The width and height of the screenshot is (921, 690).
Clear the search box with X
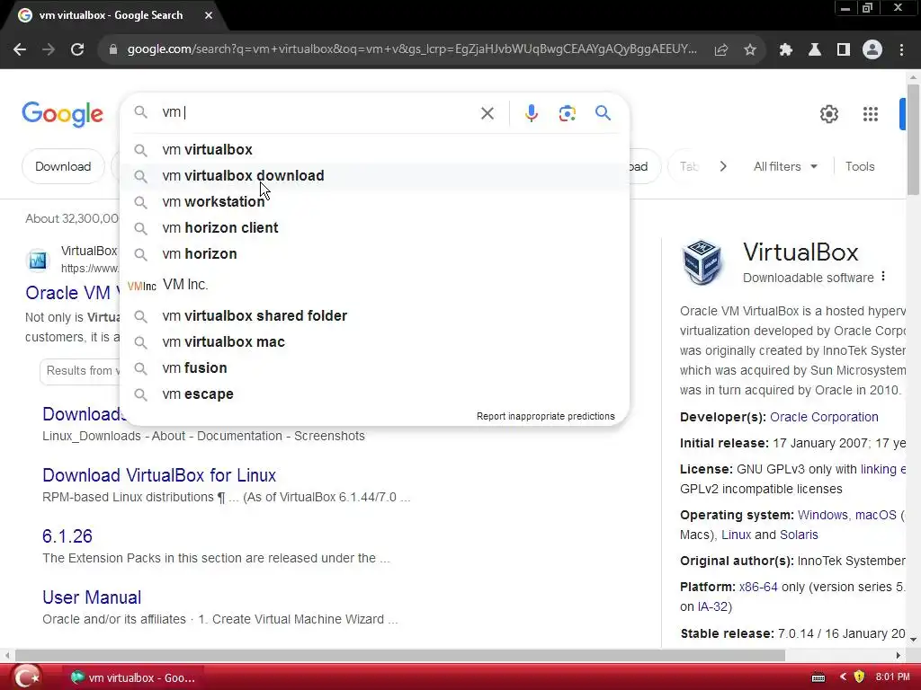tap(487, 113)
